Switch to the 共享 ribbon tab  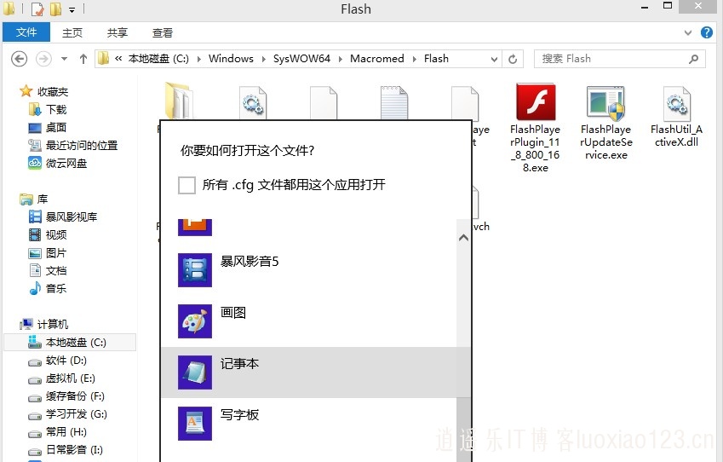pos(118,32)
